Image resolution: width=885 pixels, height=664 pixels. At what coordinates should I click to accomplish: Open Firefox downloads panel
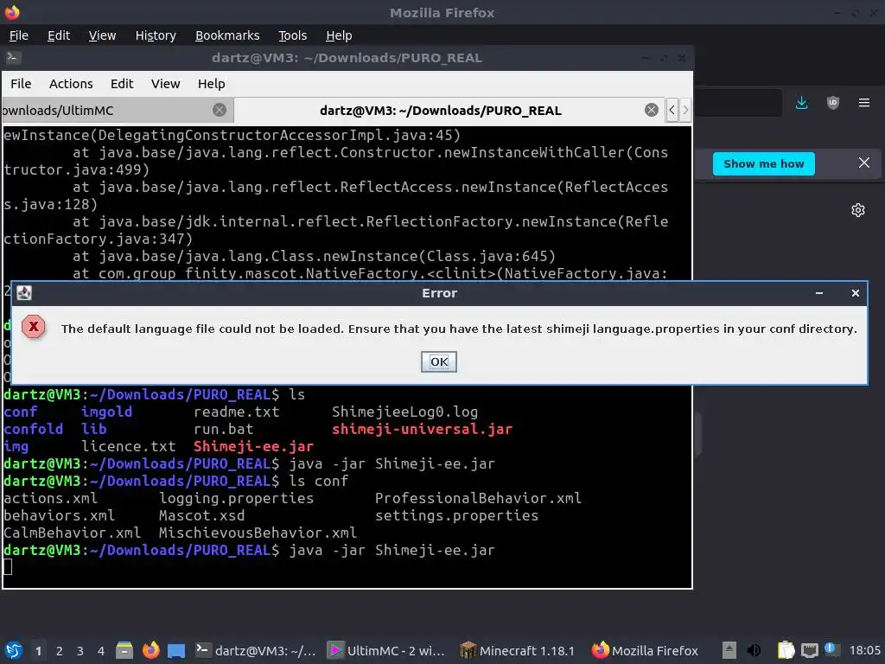tap(801, 103)
